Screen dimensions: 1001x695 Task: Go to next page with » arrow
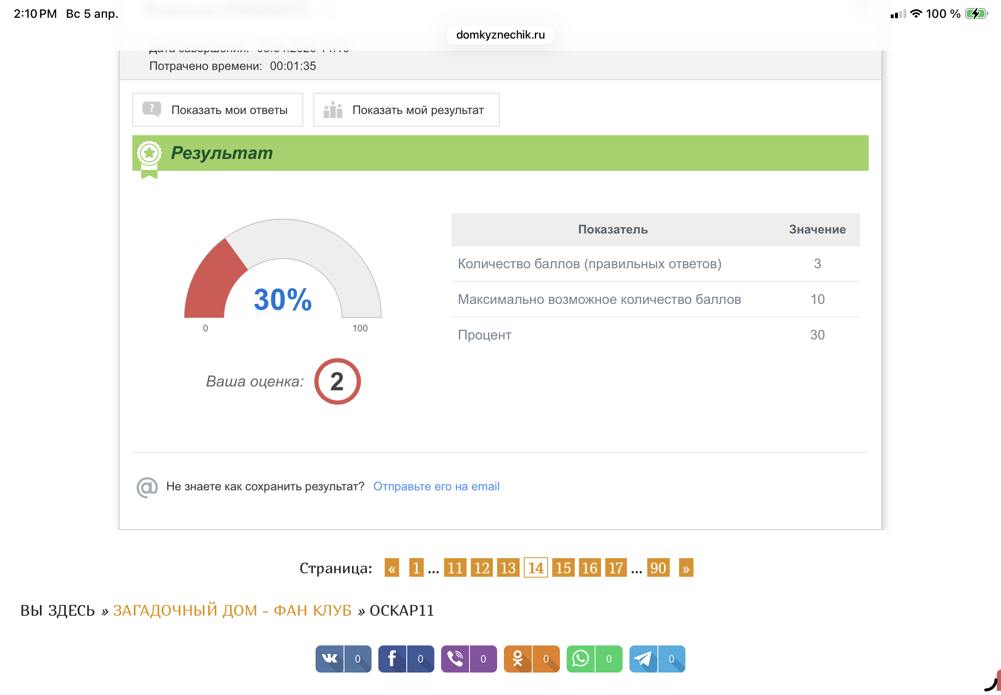coord(685,568)
